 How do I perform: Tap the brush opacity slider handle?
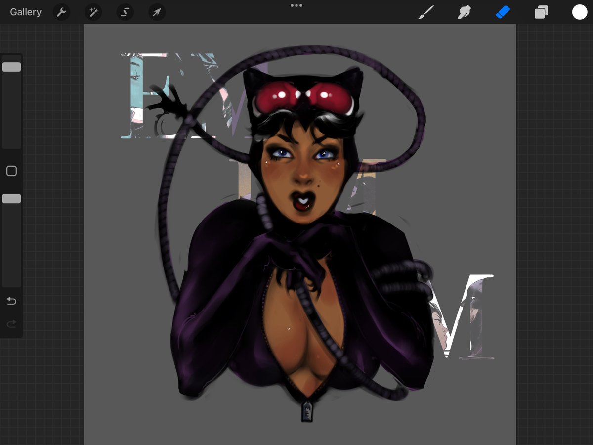click(x=11, y=198)
